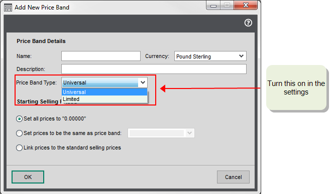Choose Limited from the price band type list

point(104,99)
